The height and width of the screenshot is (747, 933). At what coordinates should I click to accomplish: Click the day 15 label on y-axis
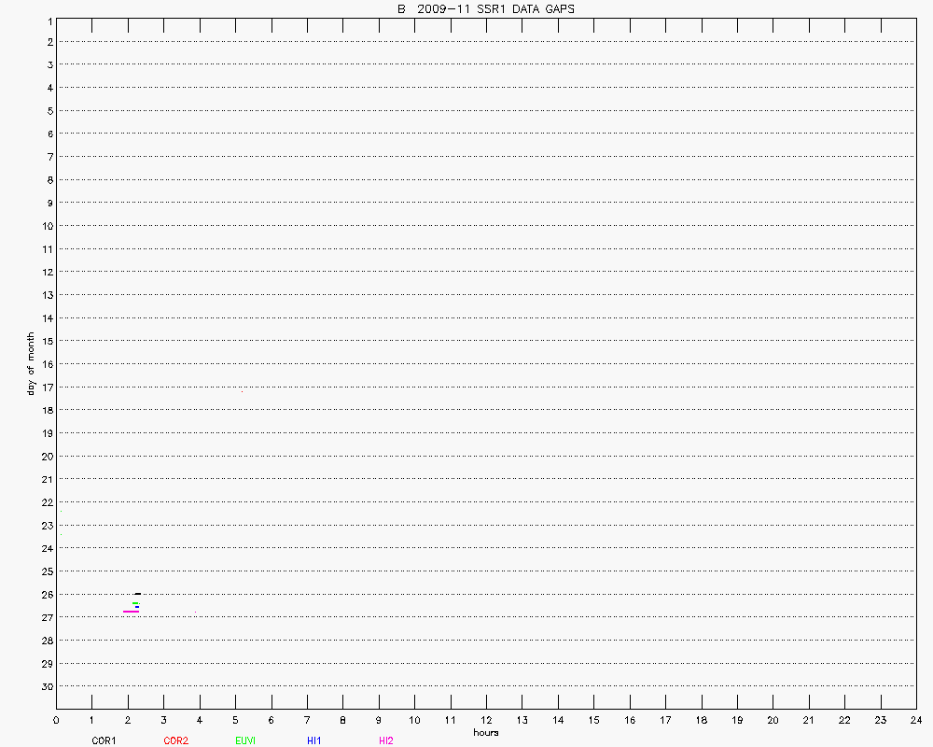pyautogui.click(x=45, y=341)
